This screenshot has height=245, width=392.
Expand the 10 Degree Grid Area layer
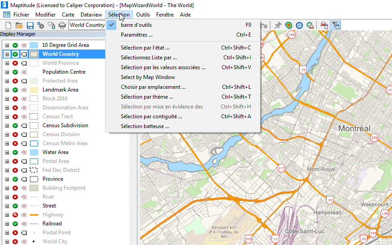(7, 45)
